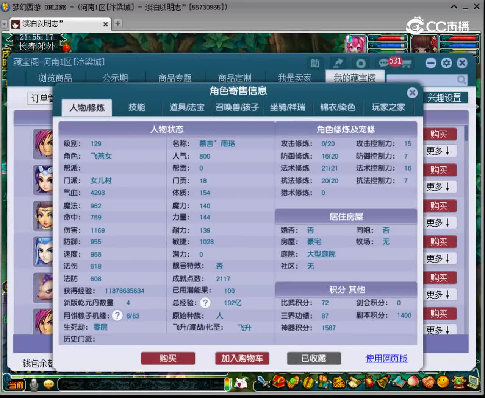Screen dimensions: 485x398
Task: Close the 角色寄售信息 dialog
Action: coord(412,93)
